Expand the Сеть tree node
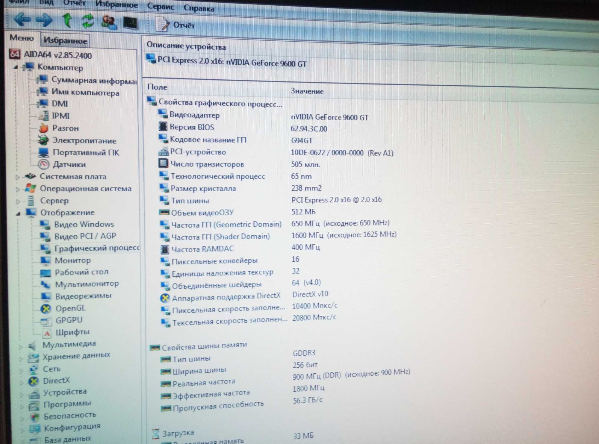599x444 pixels. click(21, 371)
